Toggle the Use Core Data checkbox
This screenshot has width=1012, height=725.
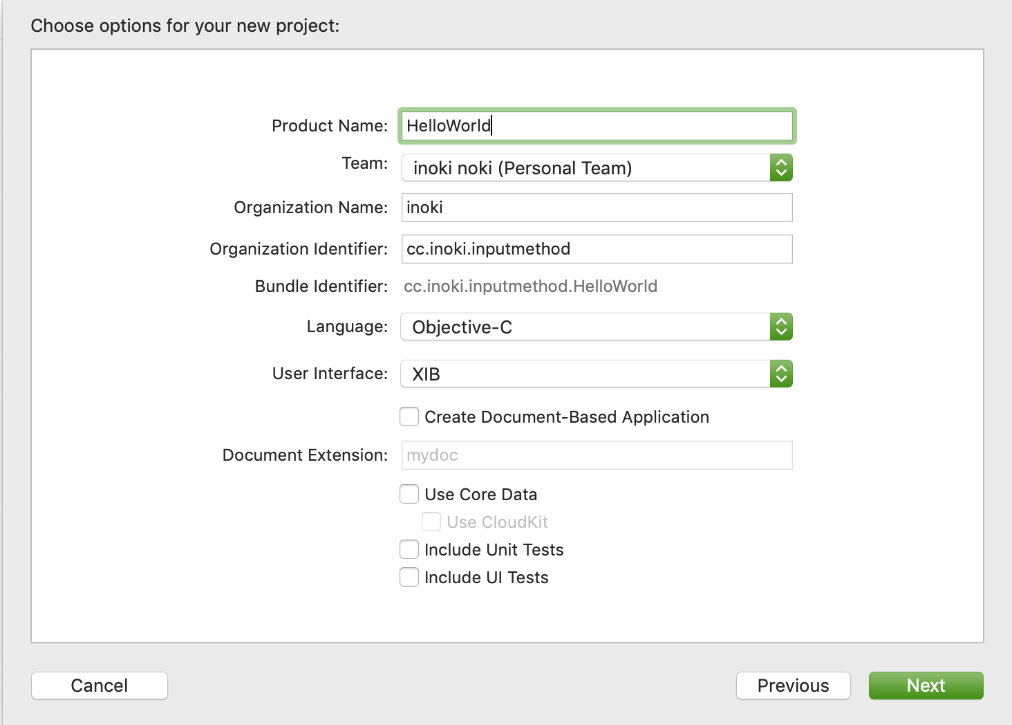coord(409,494)
